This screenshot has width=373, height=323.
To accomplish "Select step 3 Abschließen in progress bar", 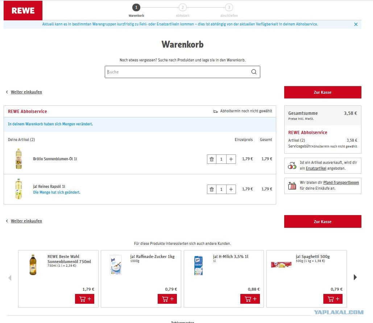I will [229, 7].
